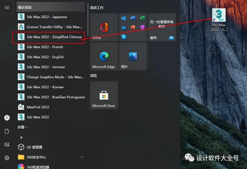Screen dimensions: 247x169
Task: Launch plain 3ds Max 2022 entry
Action: point(51,117)
